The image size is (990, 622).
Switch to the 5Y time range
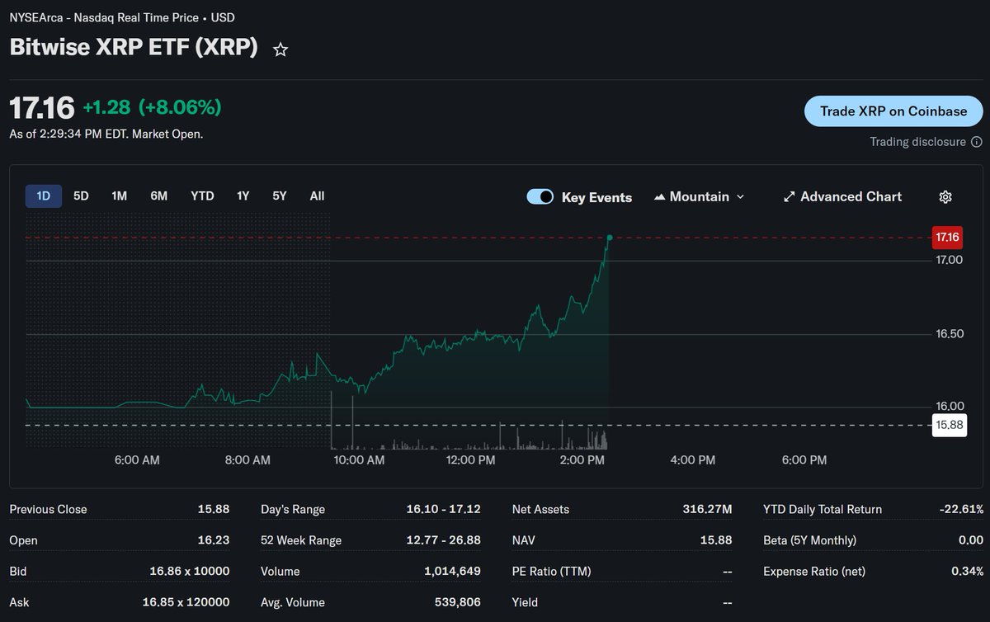click(x=280, y=196)
